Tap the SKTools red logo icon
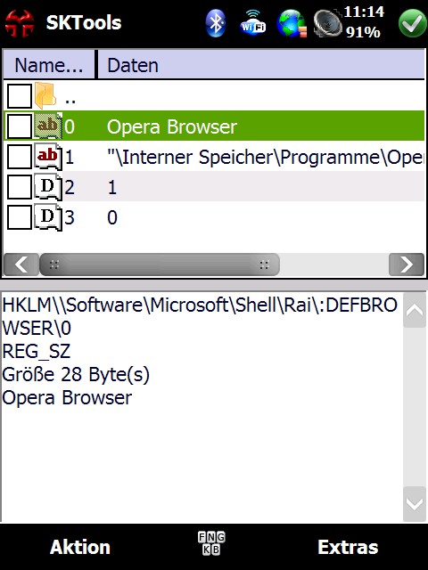 point(20,24)
